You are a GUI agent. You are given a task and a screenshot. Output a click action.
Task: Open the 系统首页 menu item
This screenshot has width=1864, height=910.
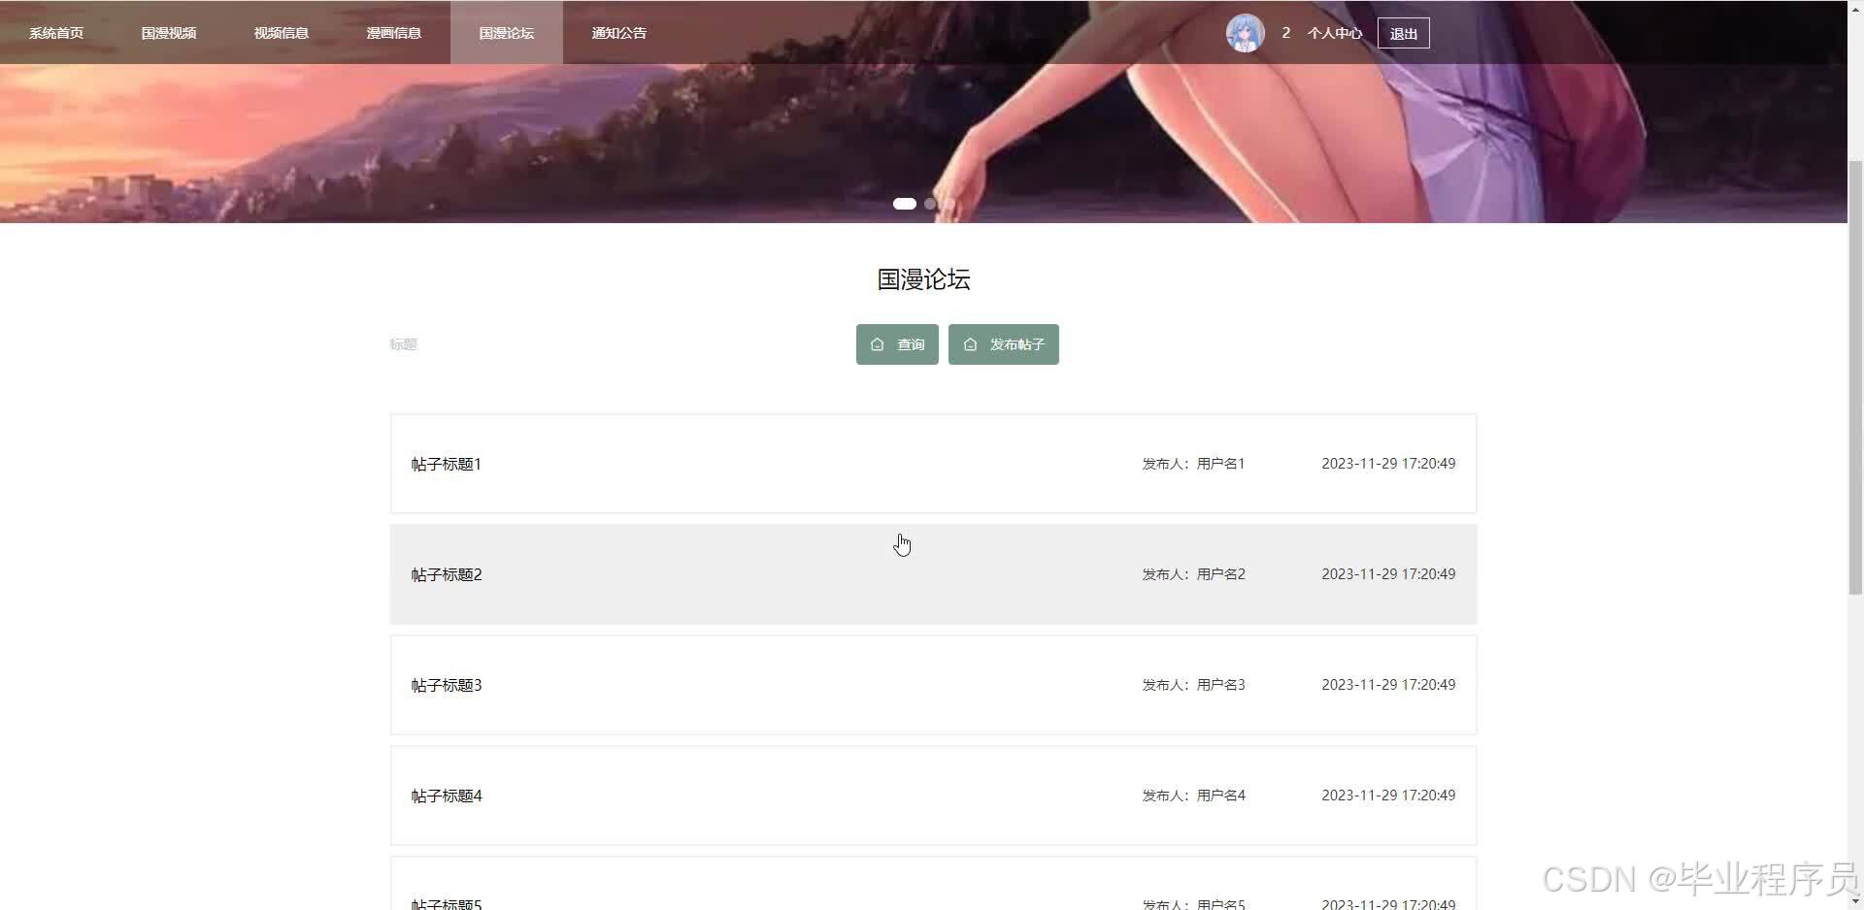56,33
